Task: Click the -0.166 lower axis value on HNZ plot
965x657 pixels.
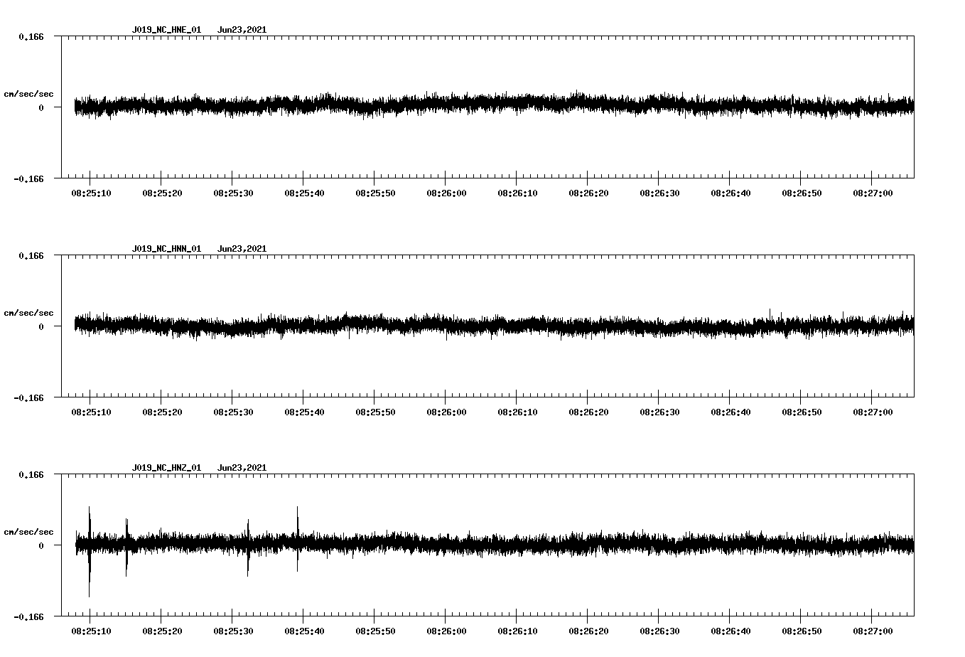Action: coord(28,617)
